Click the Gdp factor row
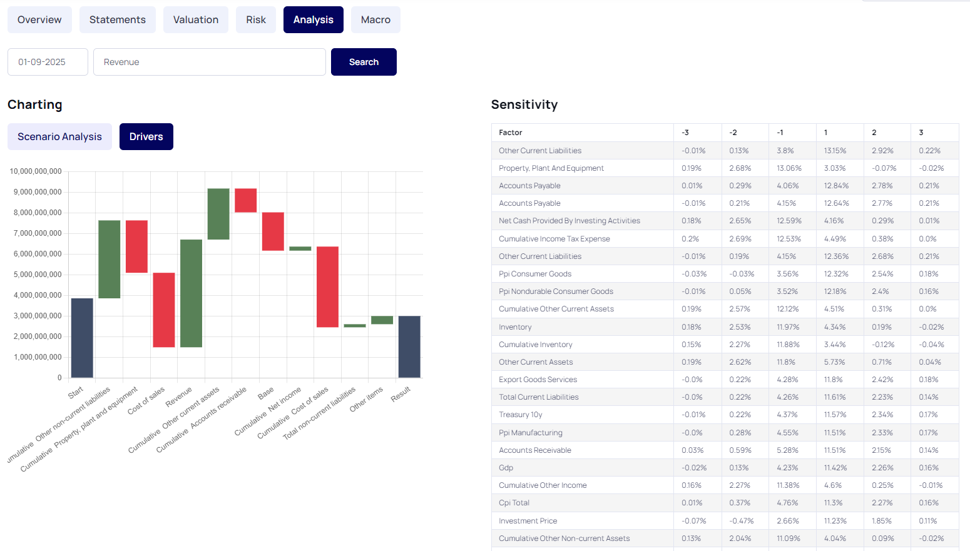 [725, 468]
